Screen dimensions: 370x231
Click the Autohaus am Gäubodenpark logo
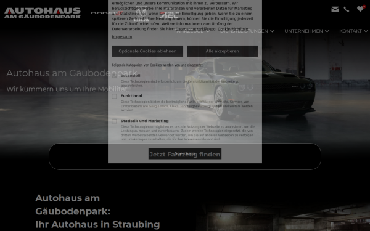coord(43,13)
